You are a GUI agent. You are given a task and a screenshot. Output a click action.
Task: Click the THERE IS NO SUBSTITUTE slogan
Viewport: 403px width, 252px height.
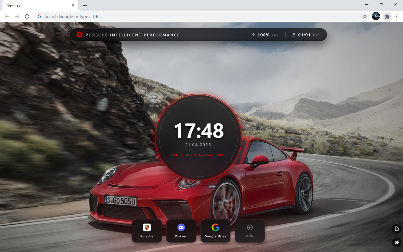pyautogui.click(x=198, y=155)
